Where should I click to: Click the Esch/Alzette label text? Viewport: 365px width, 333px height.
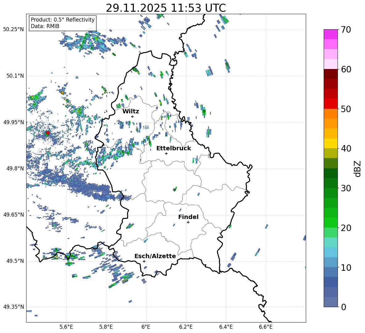coord(155,256)
